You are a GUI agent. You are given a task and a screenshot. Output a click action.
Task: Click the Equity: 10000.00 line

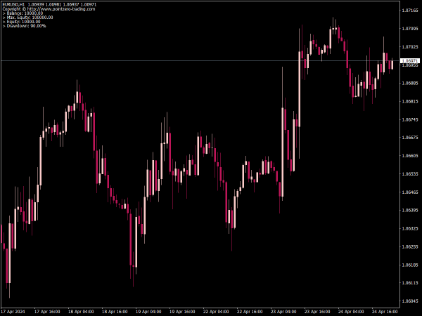pyautogui.click(x=21, y=22)
